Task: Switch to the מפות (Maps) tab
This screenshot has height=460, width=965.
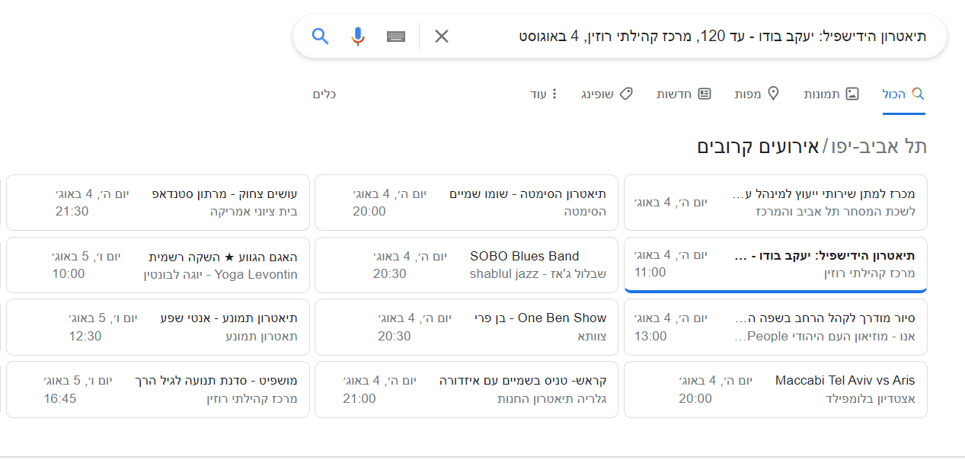Action: [x=757, y=94]
